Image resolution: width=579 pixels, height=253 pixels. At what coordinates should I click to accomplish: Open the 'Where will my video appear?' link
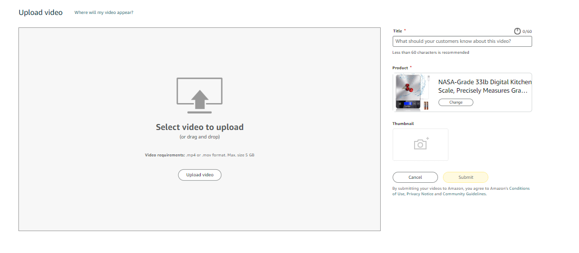(x=104, y=12)
